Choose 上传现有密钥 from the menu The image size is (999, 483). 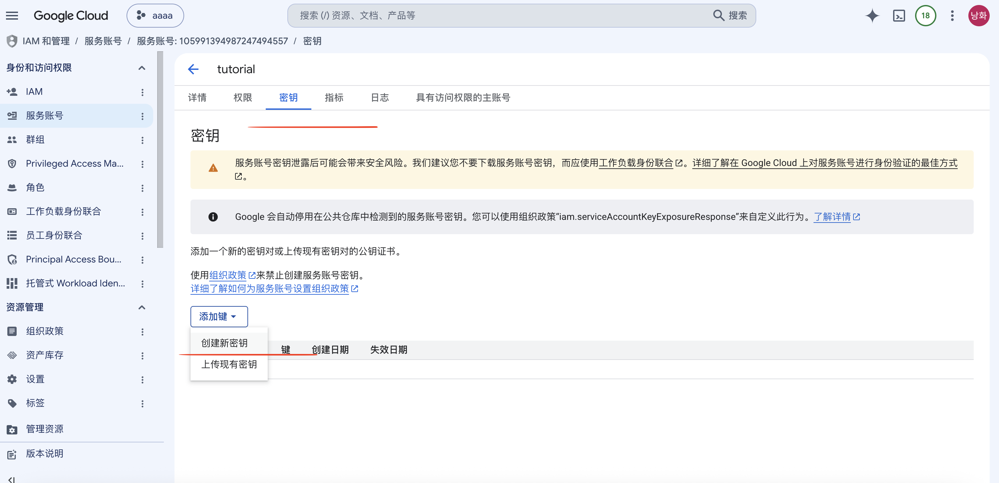pos(229,364)
